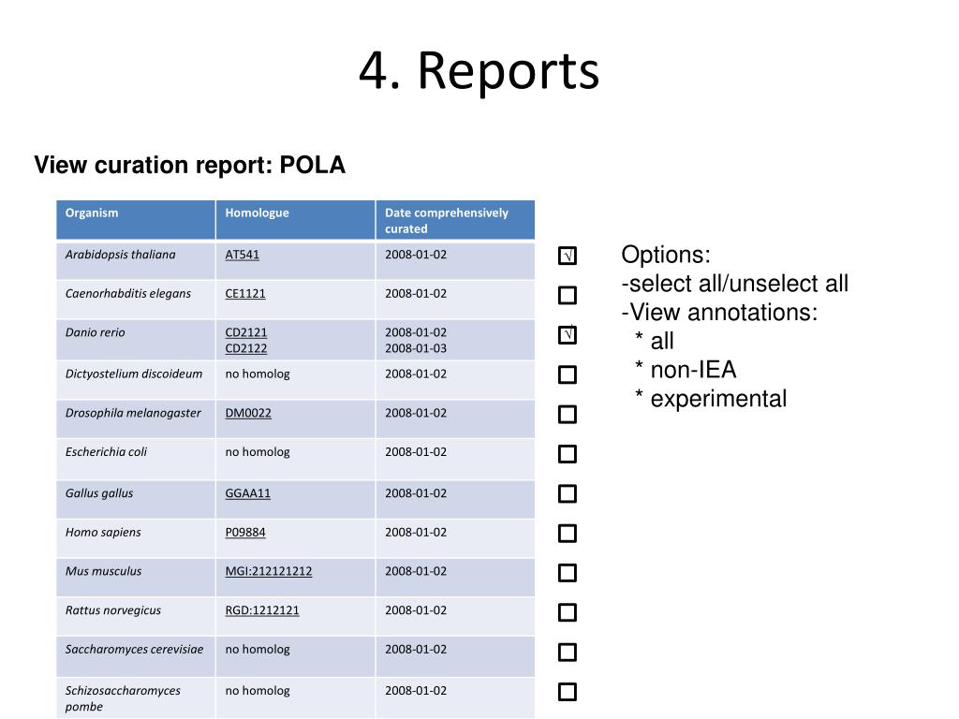
Task: Click the 2008-01-02 date in Homo sapiens row
Action: click(416, 533)
